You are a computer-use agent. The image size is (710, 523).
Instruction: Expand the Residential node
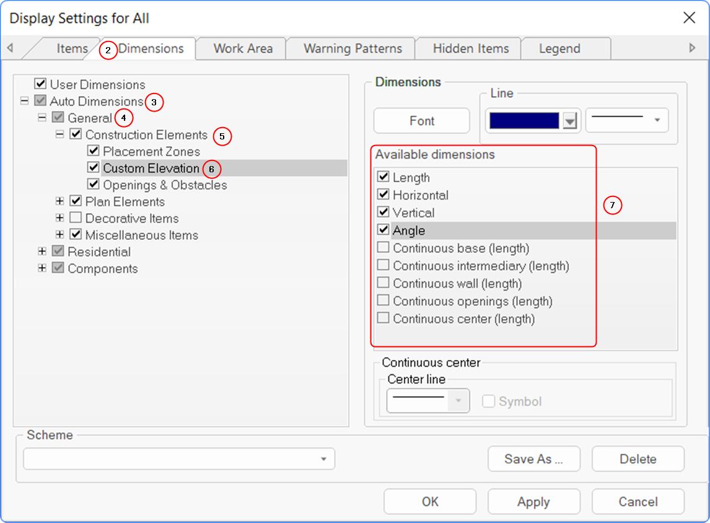click(42, 252)
